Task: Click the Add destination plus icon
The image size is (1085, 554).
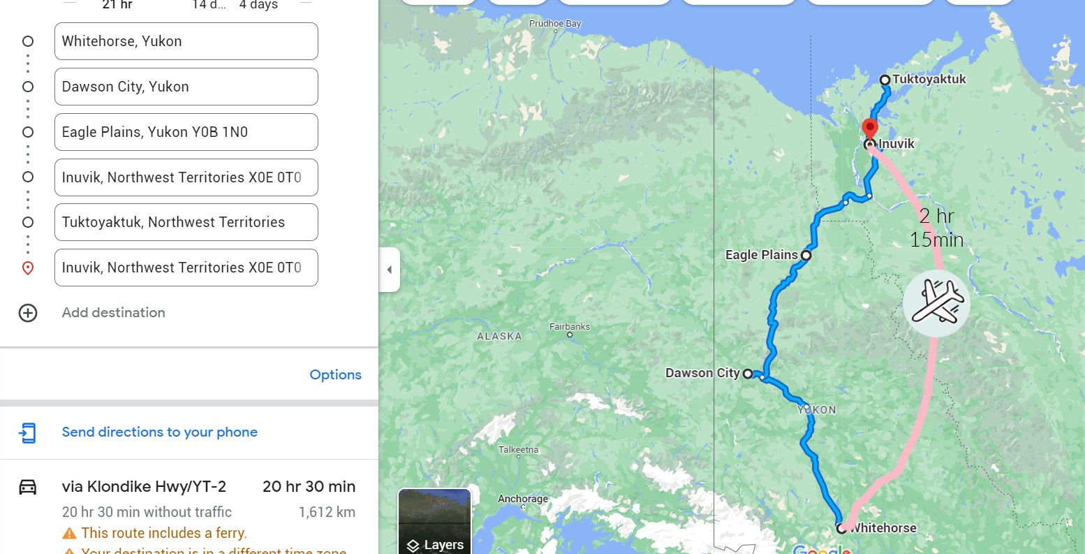Action: pos(28,313)
